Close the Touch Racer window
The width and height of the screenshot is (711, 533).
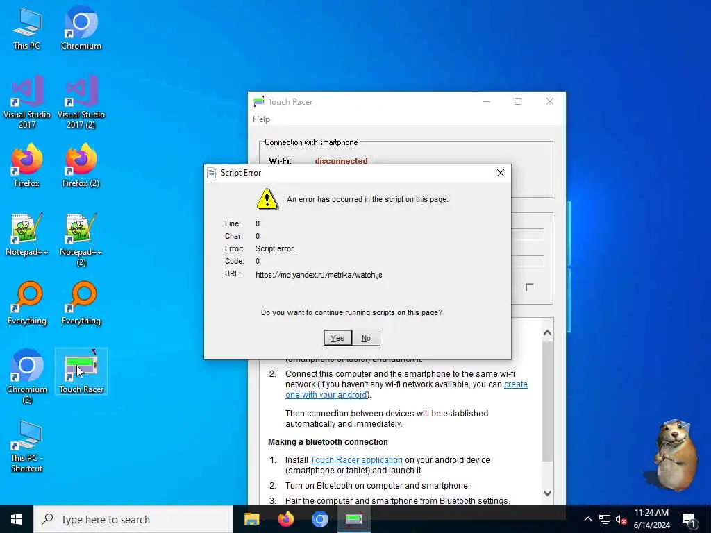[x=550, y=101]
